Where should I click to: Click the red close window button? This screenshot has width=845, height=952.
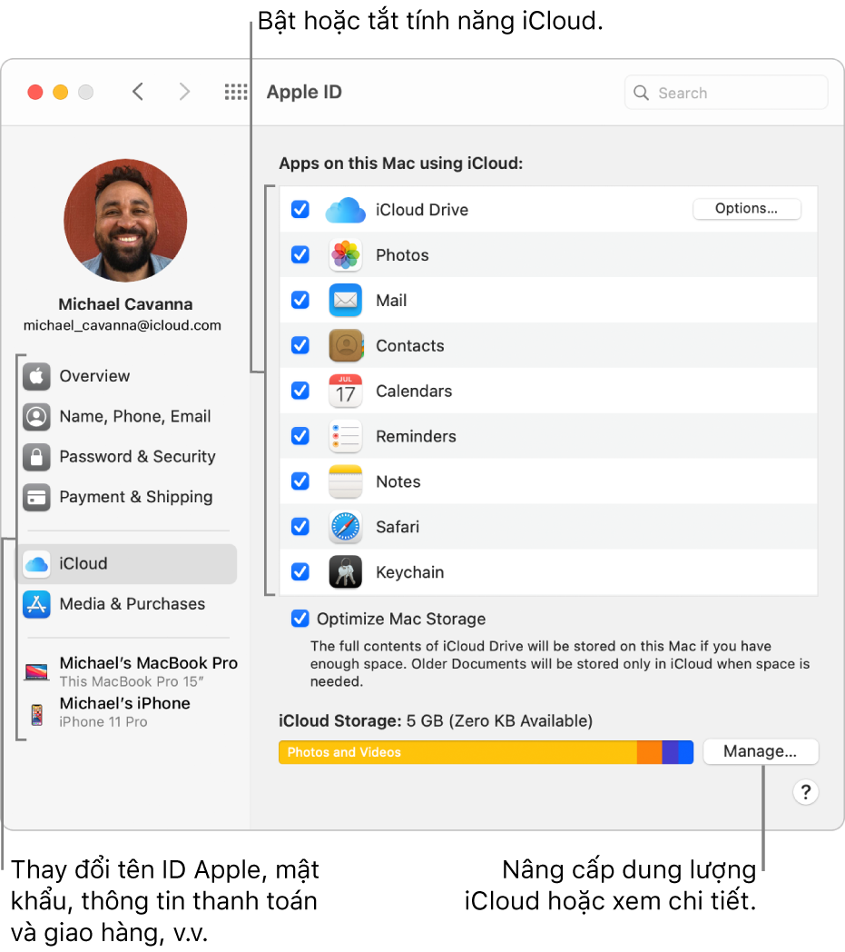(35, 93)
